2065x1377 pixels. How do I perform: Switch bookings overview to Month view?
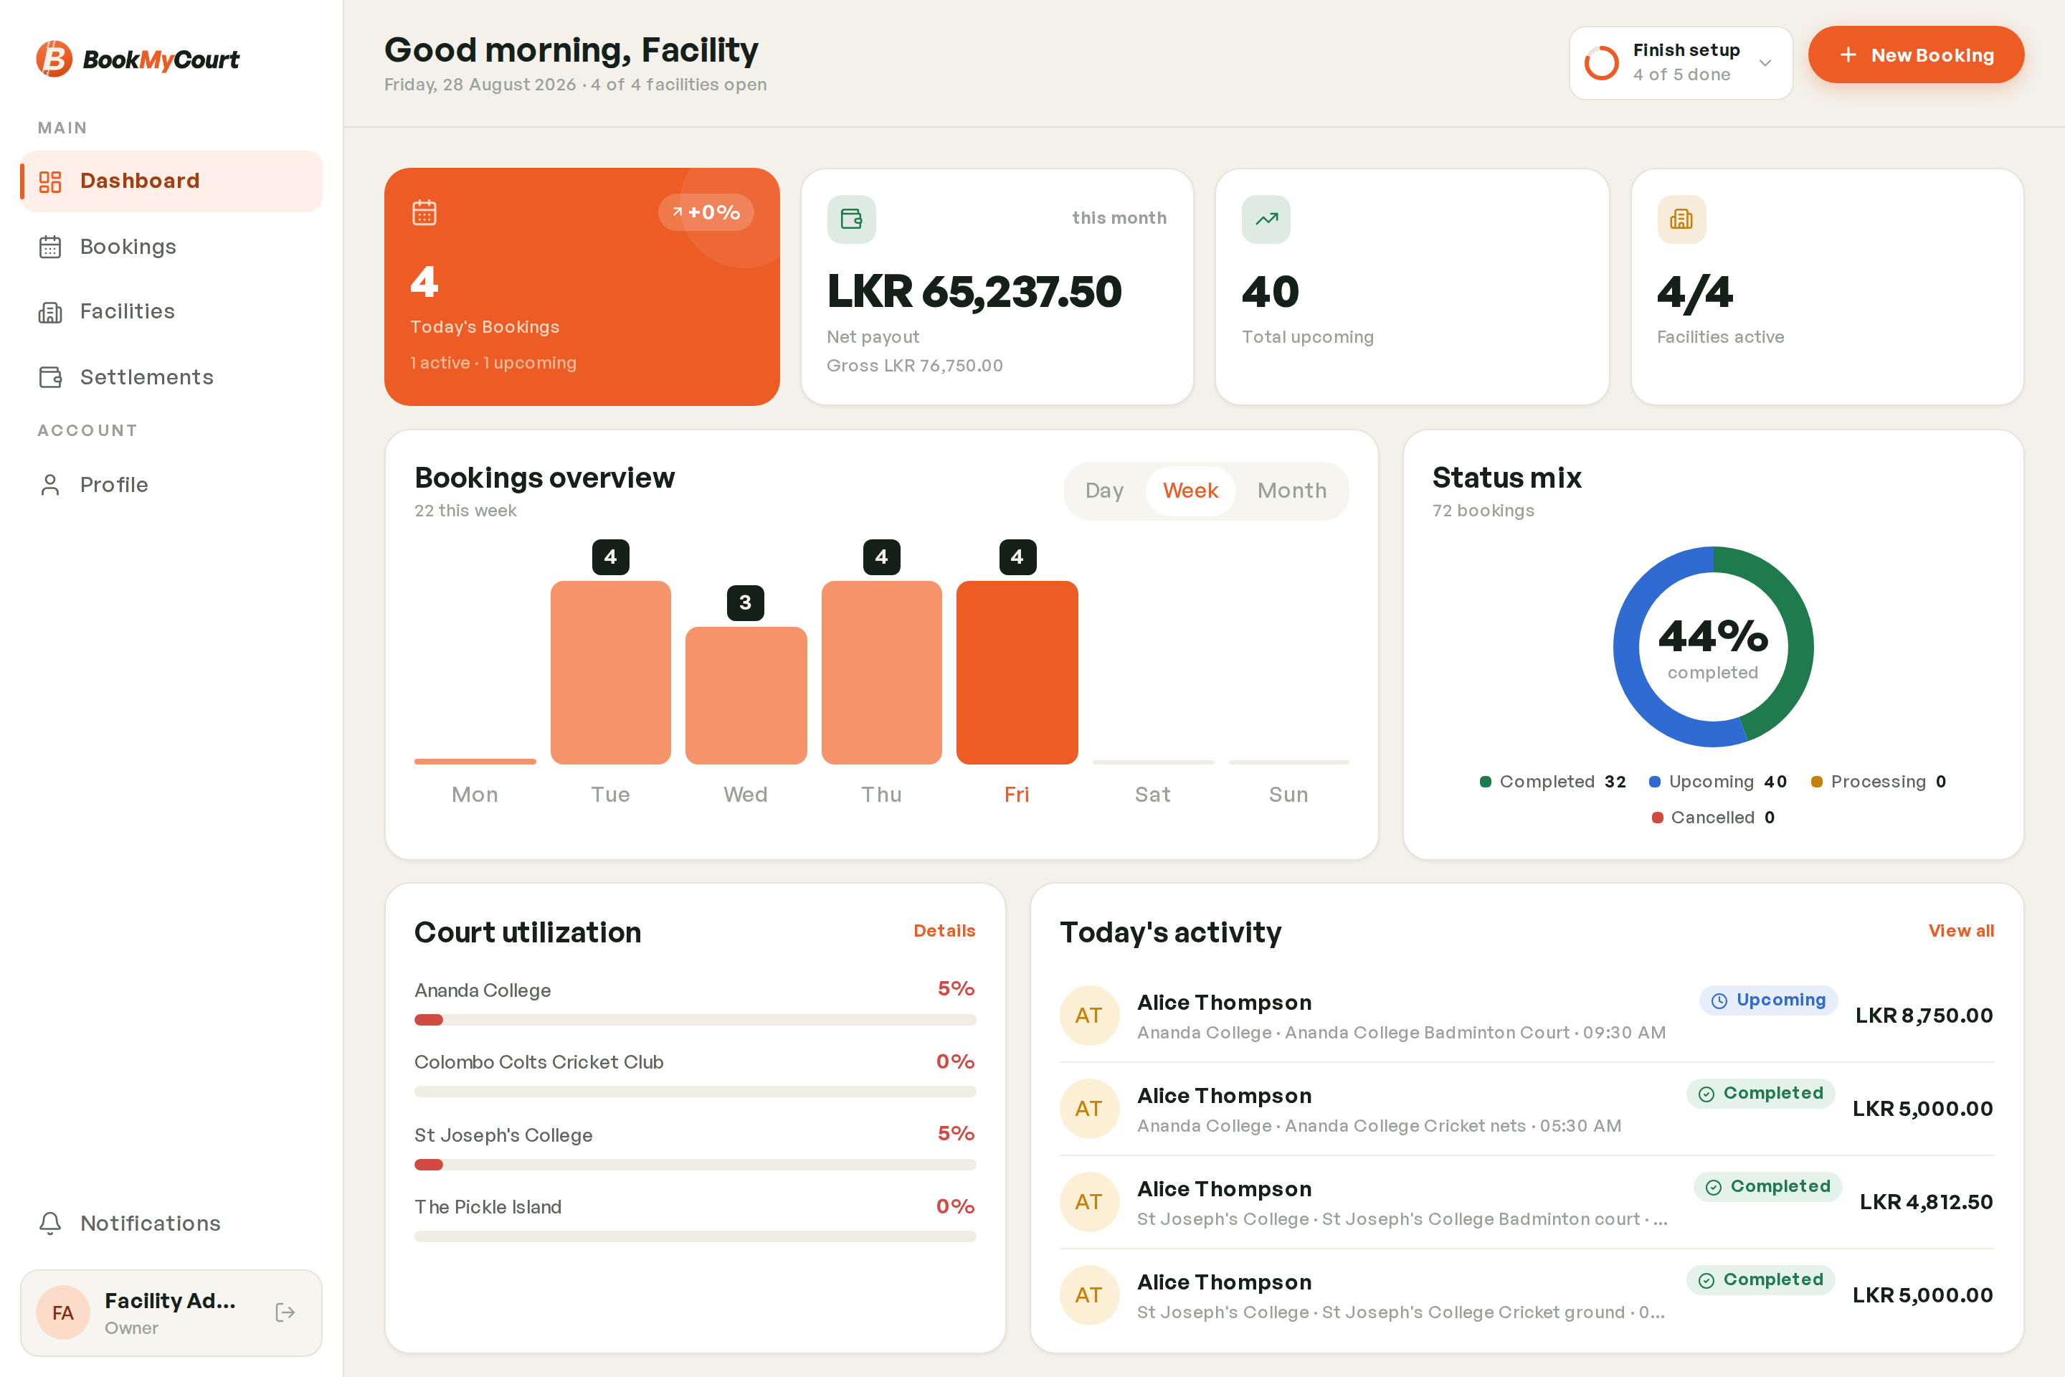(1291, 491)
